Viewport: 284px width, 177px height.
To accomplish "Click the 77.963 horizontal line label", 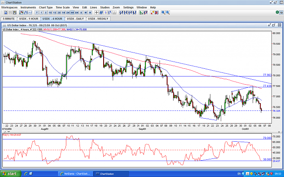I will tap(267, 75).
